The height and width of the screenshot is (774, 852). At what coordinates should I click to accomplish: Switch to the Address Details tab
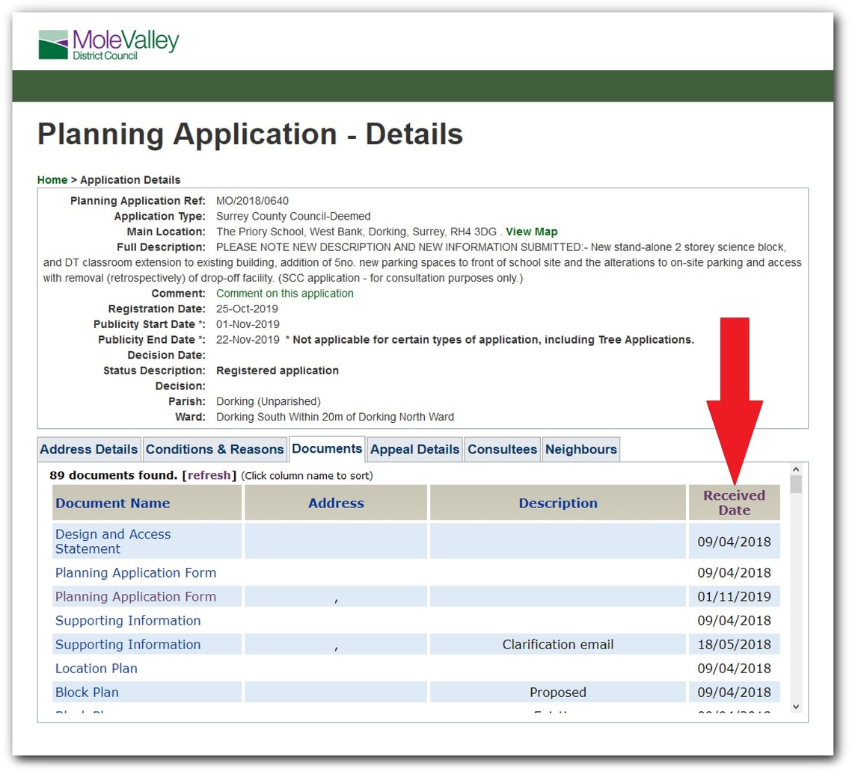point(89,450)
